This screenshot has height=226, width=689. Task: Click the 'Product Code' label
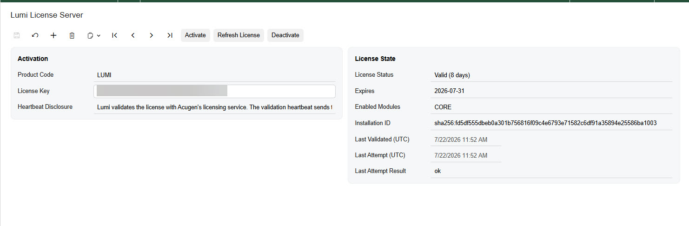point(36,75)
